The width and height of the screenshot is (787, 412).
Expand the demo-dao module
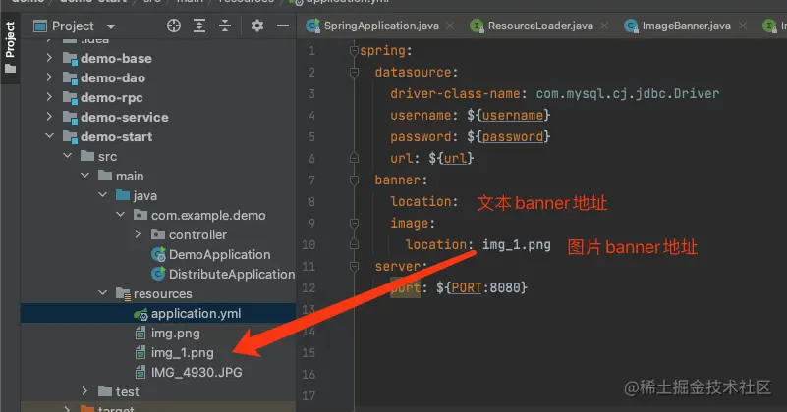point(49,77)
